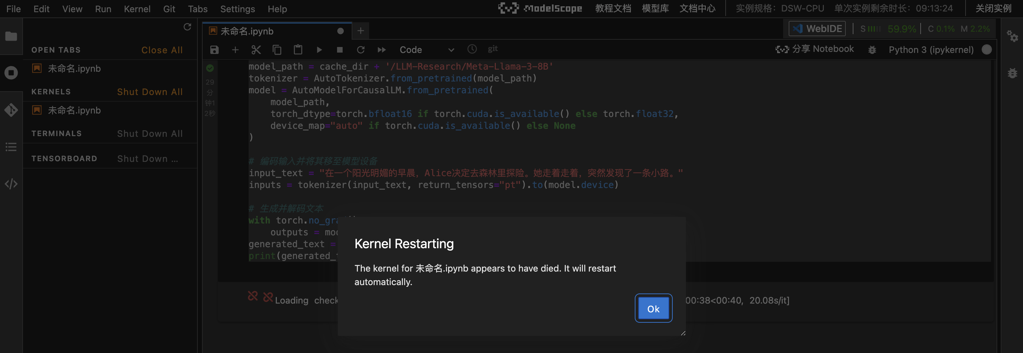Copy the selected cell
Image resolution: width=1023 pixels, height=353 pixels.
coord(277,50)
